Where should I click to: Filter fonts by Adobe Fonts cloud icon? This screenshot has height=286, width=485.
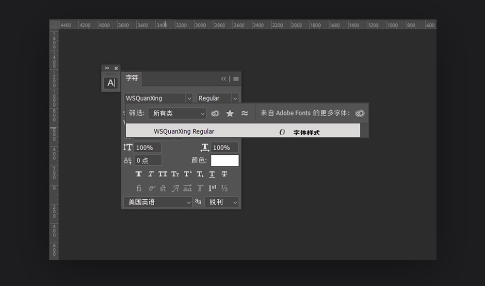pos(215,113)
